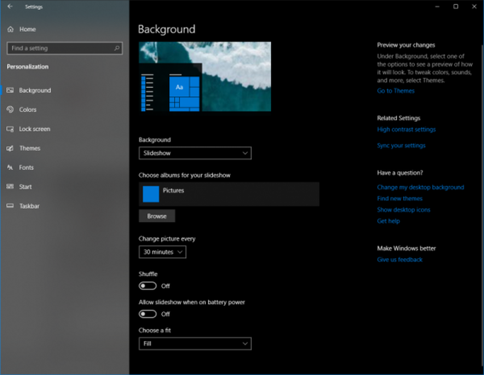Click the Themes brush icon

tap(10, 148)
